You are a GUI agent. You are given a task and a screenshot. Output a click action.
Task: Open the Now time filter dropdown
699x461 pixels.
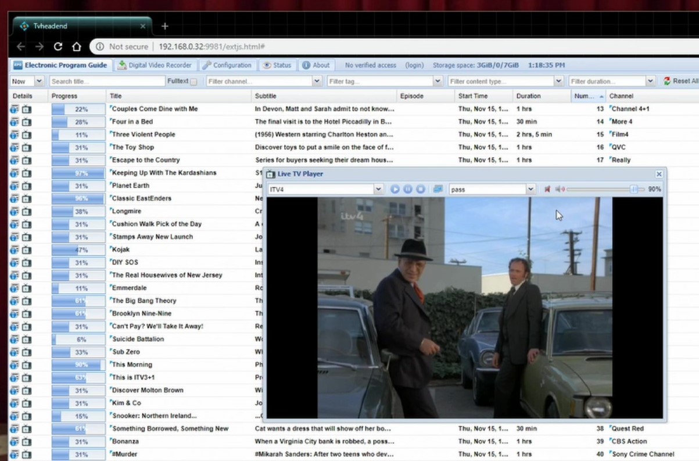tap(39, 81)
